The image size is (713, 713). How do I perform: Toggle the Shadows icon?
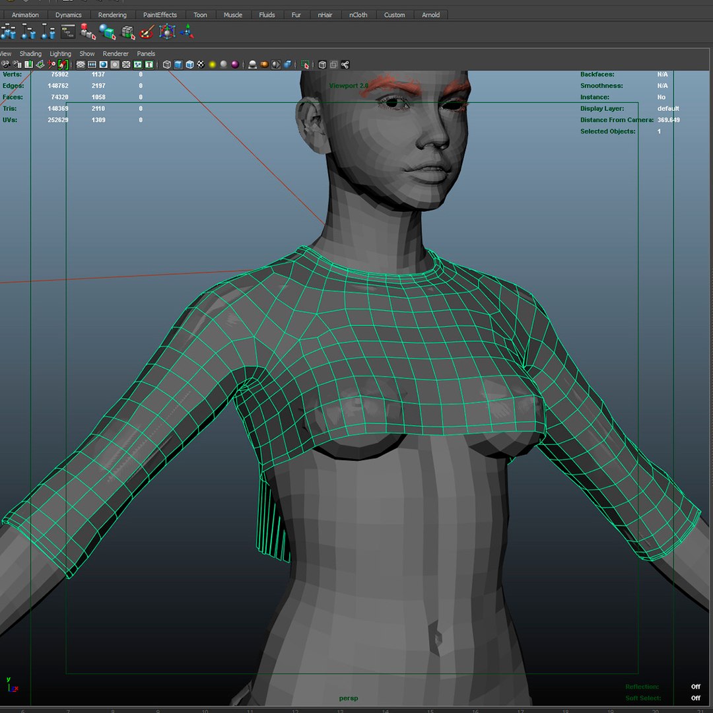click(224, 65)
